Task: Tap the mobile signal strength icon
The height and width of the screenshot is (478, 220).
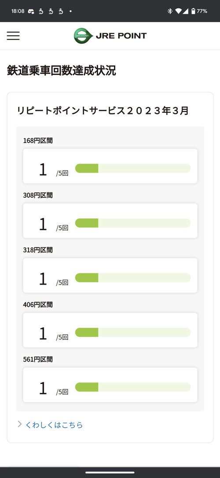Action: click(185, 11)
